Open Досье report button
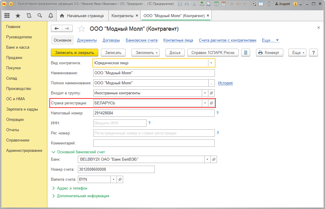The width and height of the screenshot is (325, 209). 175,53
